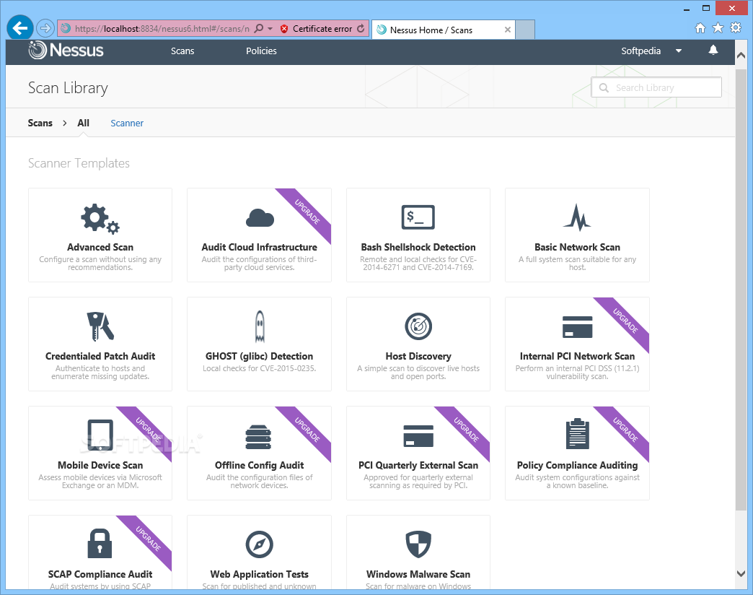This screenshot has height=595, width=753.
Task: Click 'Local checks for CVE-2015-0235.' description
Action: (x=260, y=369)
